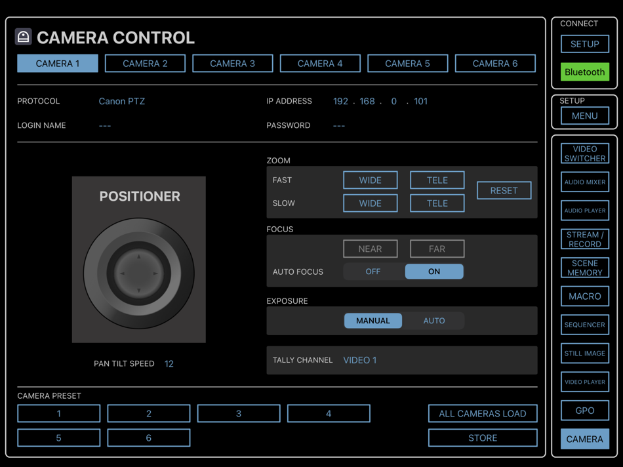Recall camera preset 5
623x467 pixels.
tap(59, 437)
